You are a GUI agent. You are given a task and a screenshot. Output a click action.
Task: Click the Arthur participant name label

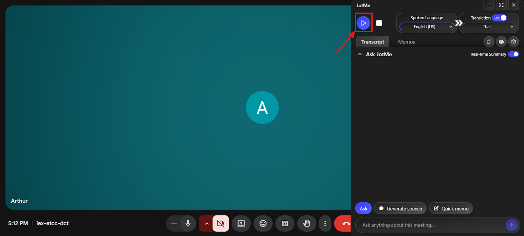click(x=19, y=201)
